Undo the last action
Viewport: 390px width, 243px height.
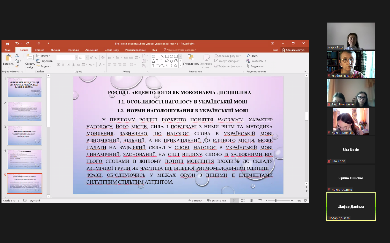point(17,43)
